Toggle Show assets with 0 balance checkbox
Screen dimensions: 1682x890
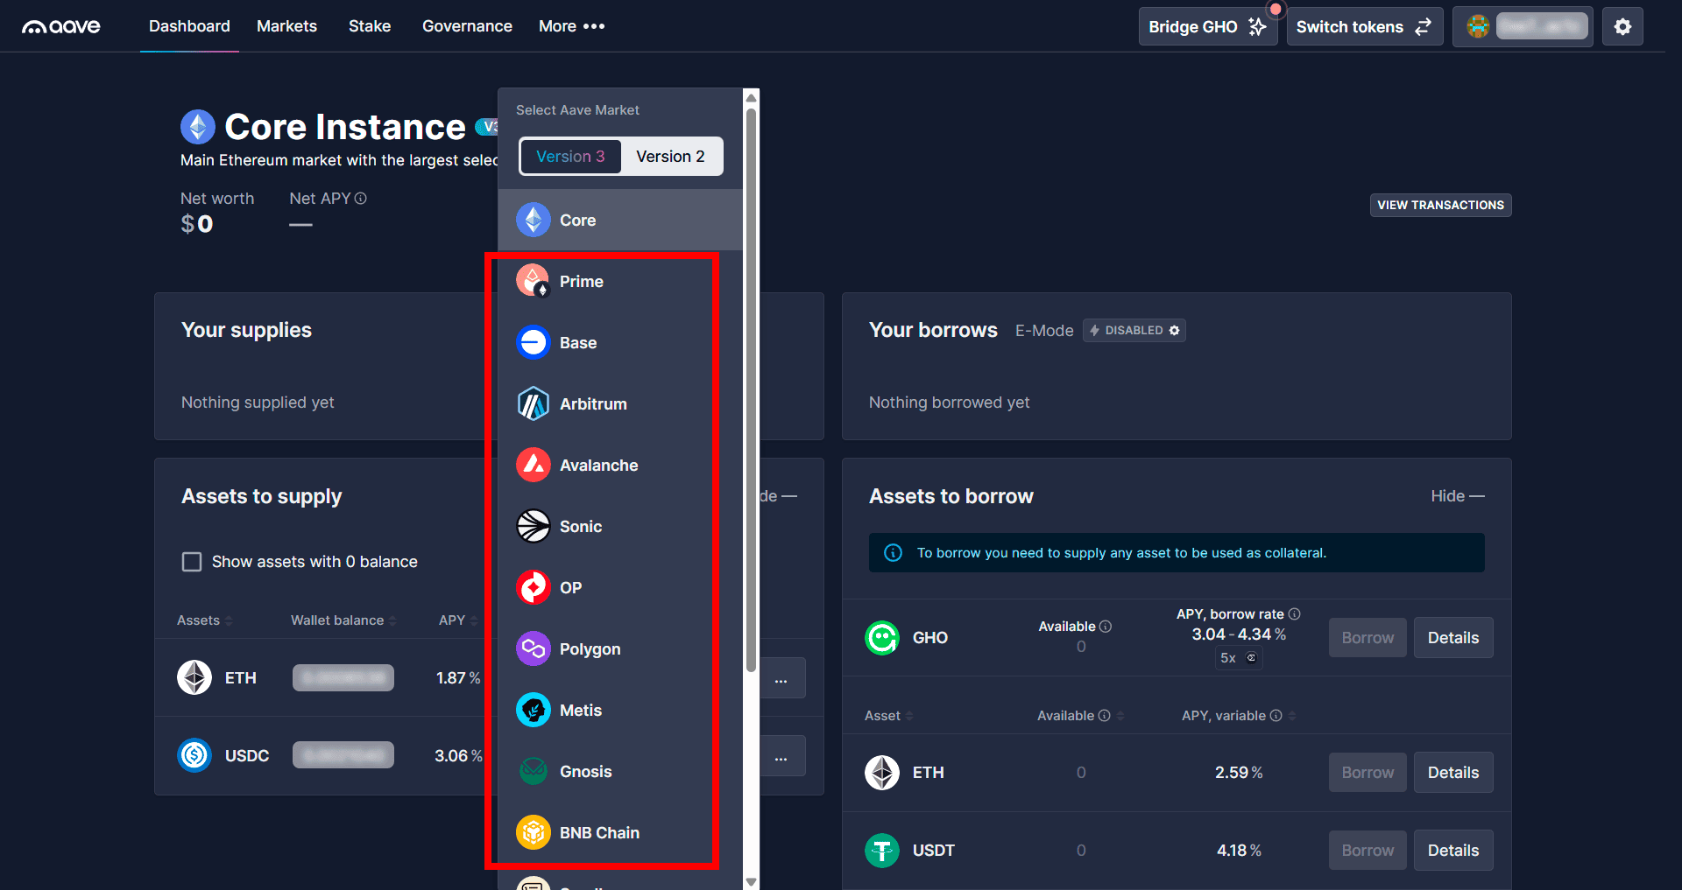pos(192,562)
